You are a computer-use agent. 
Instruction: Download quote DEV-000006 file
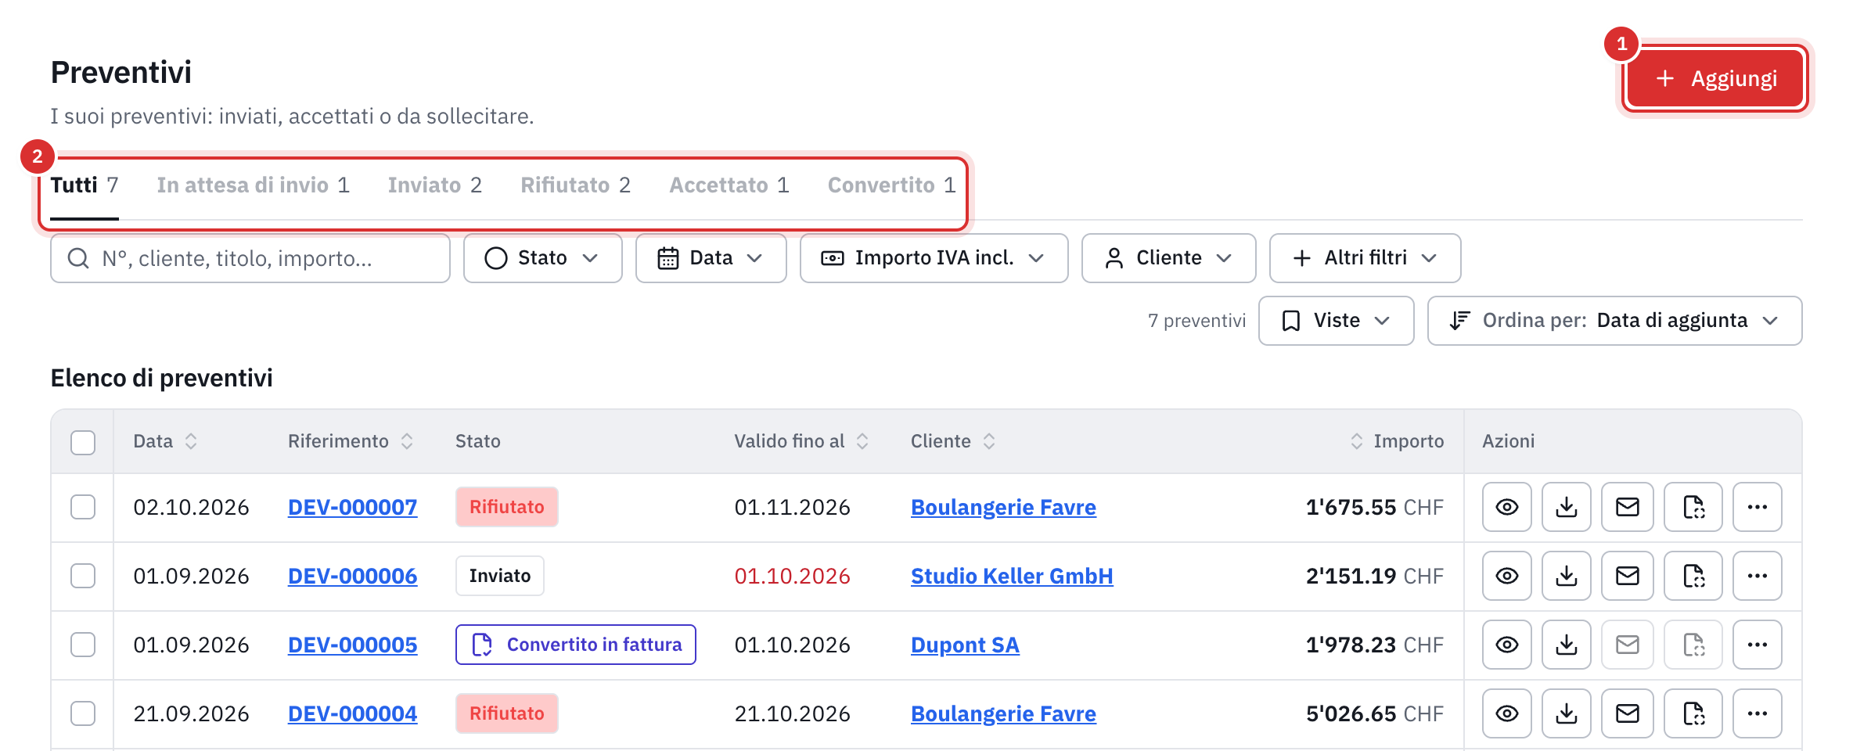click(1566, 576)
